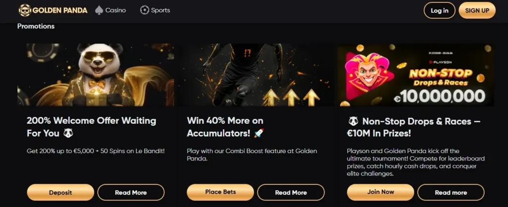Click the GOLDEN PANDA brand text

coord(60,10)
